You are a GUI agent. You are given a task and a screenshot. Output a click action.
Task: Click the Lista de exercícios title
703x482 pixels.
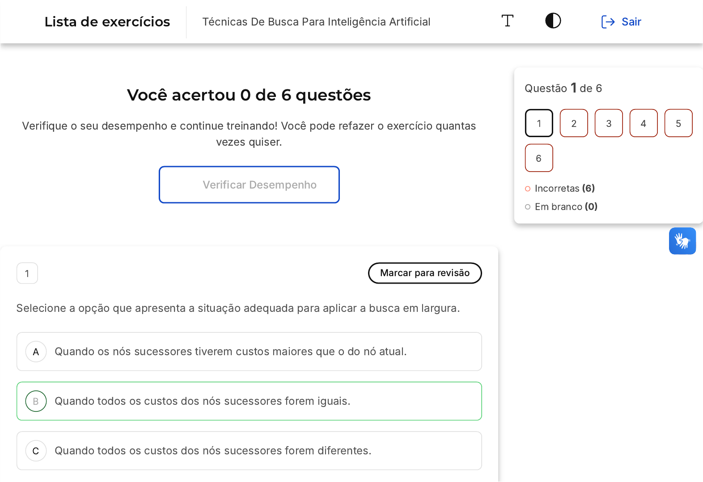[107, 22]
